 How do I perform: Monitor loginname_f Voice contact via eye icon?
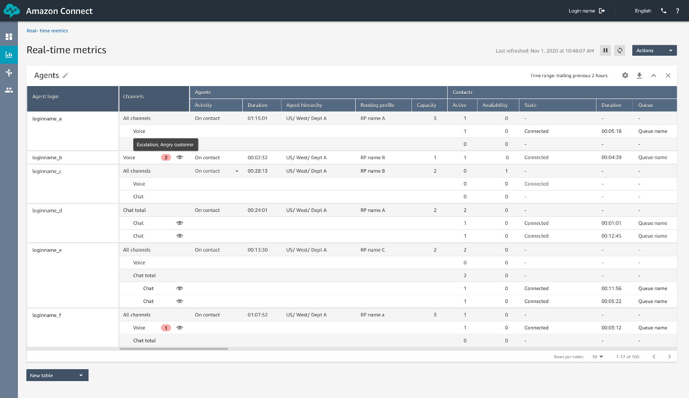point(180,328)
